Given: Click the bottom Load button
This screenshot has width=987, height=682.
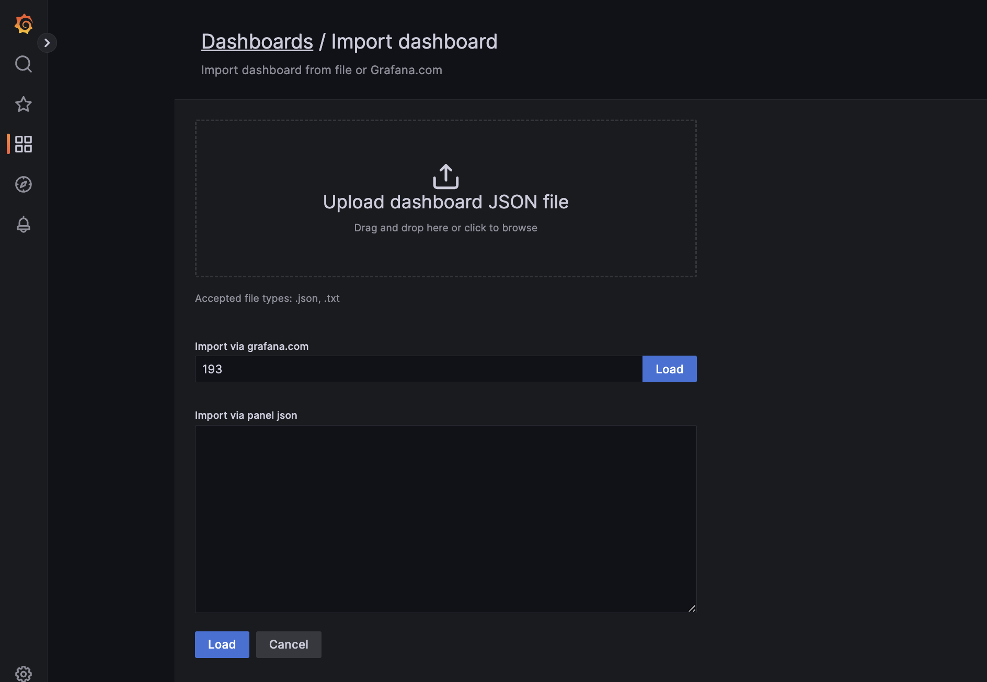Looking at the screenshot, I should tap(222, 644).
